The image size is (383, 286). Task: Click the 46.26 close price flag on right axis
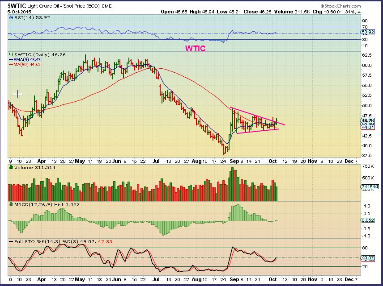point(367,120)
